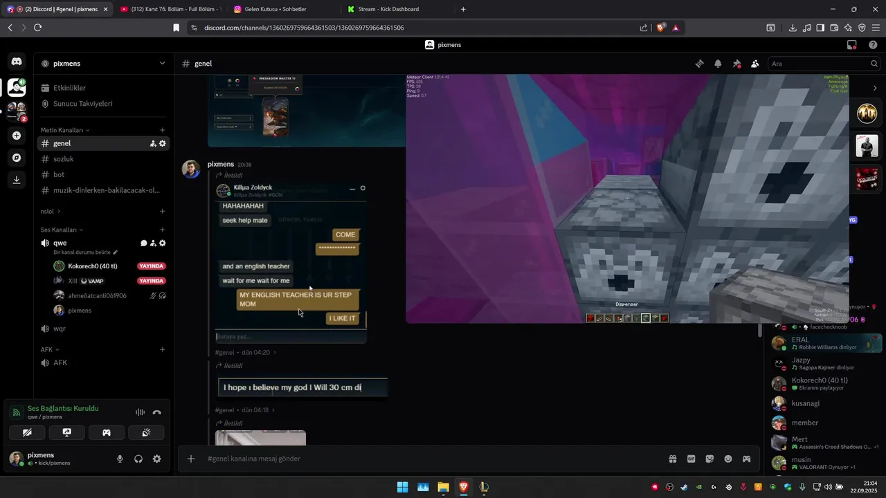This screenshot has width=886, height=498.
Task: Expand the pixmens server dropdown menu
Action: [x=162, y=63]
